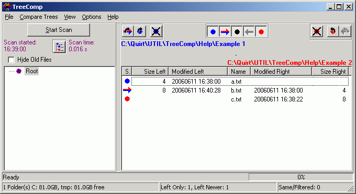Toggle the black dot same-files filter
The width and height of the screenshot is (356, 194).
click(x=237, y=32)
